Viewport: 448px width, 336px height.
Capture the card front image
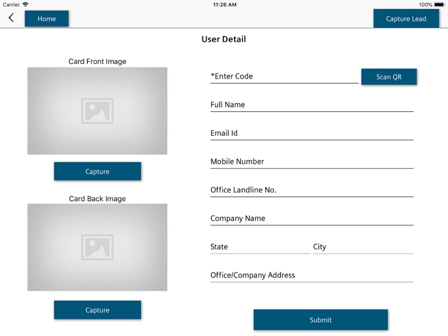click(97, 172)
